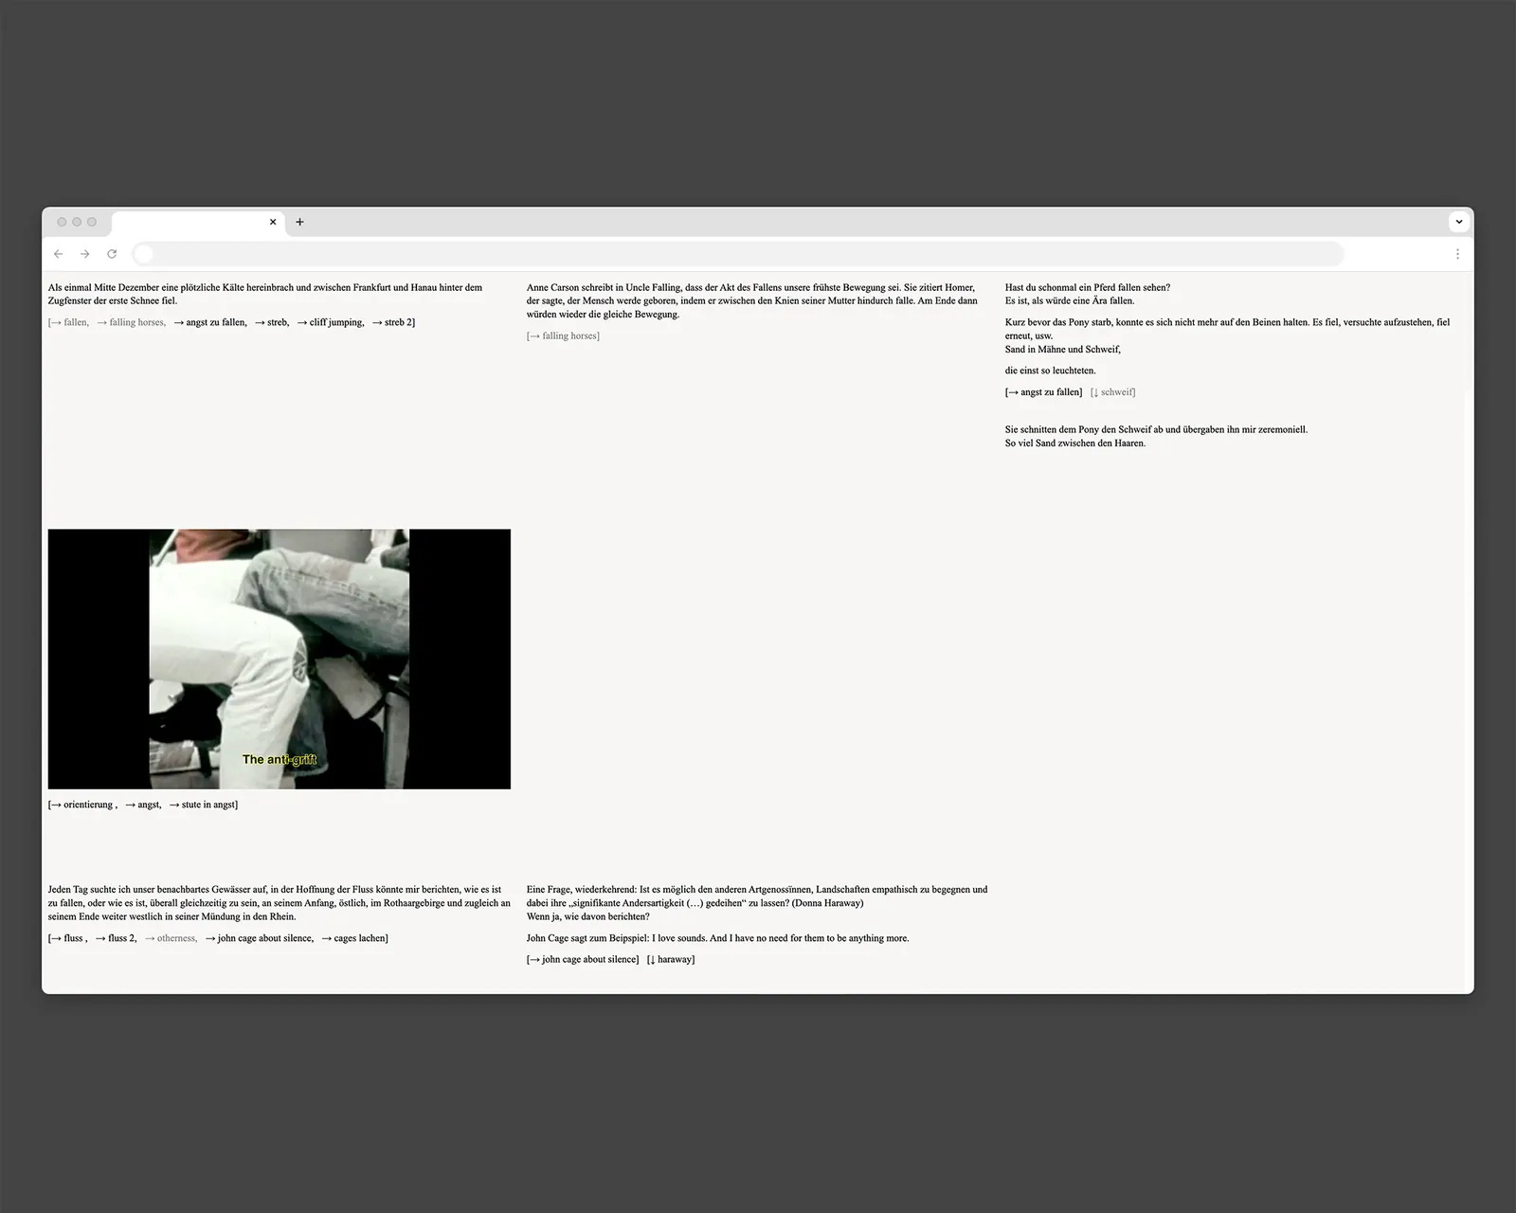Close the current browser tab
Screen dimensions: 1516x1213
(273, 222)
